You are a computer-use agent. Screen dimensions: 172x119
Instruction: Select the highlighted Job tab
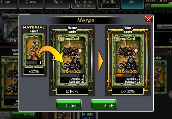pos(132,4)
